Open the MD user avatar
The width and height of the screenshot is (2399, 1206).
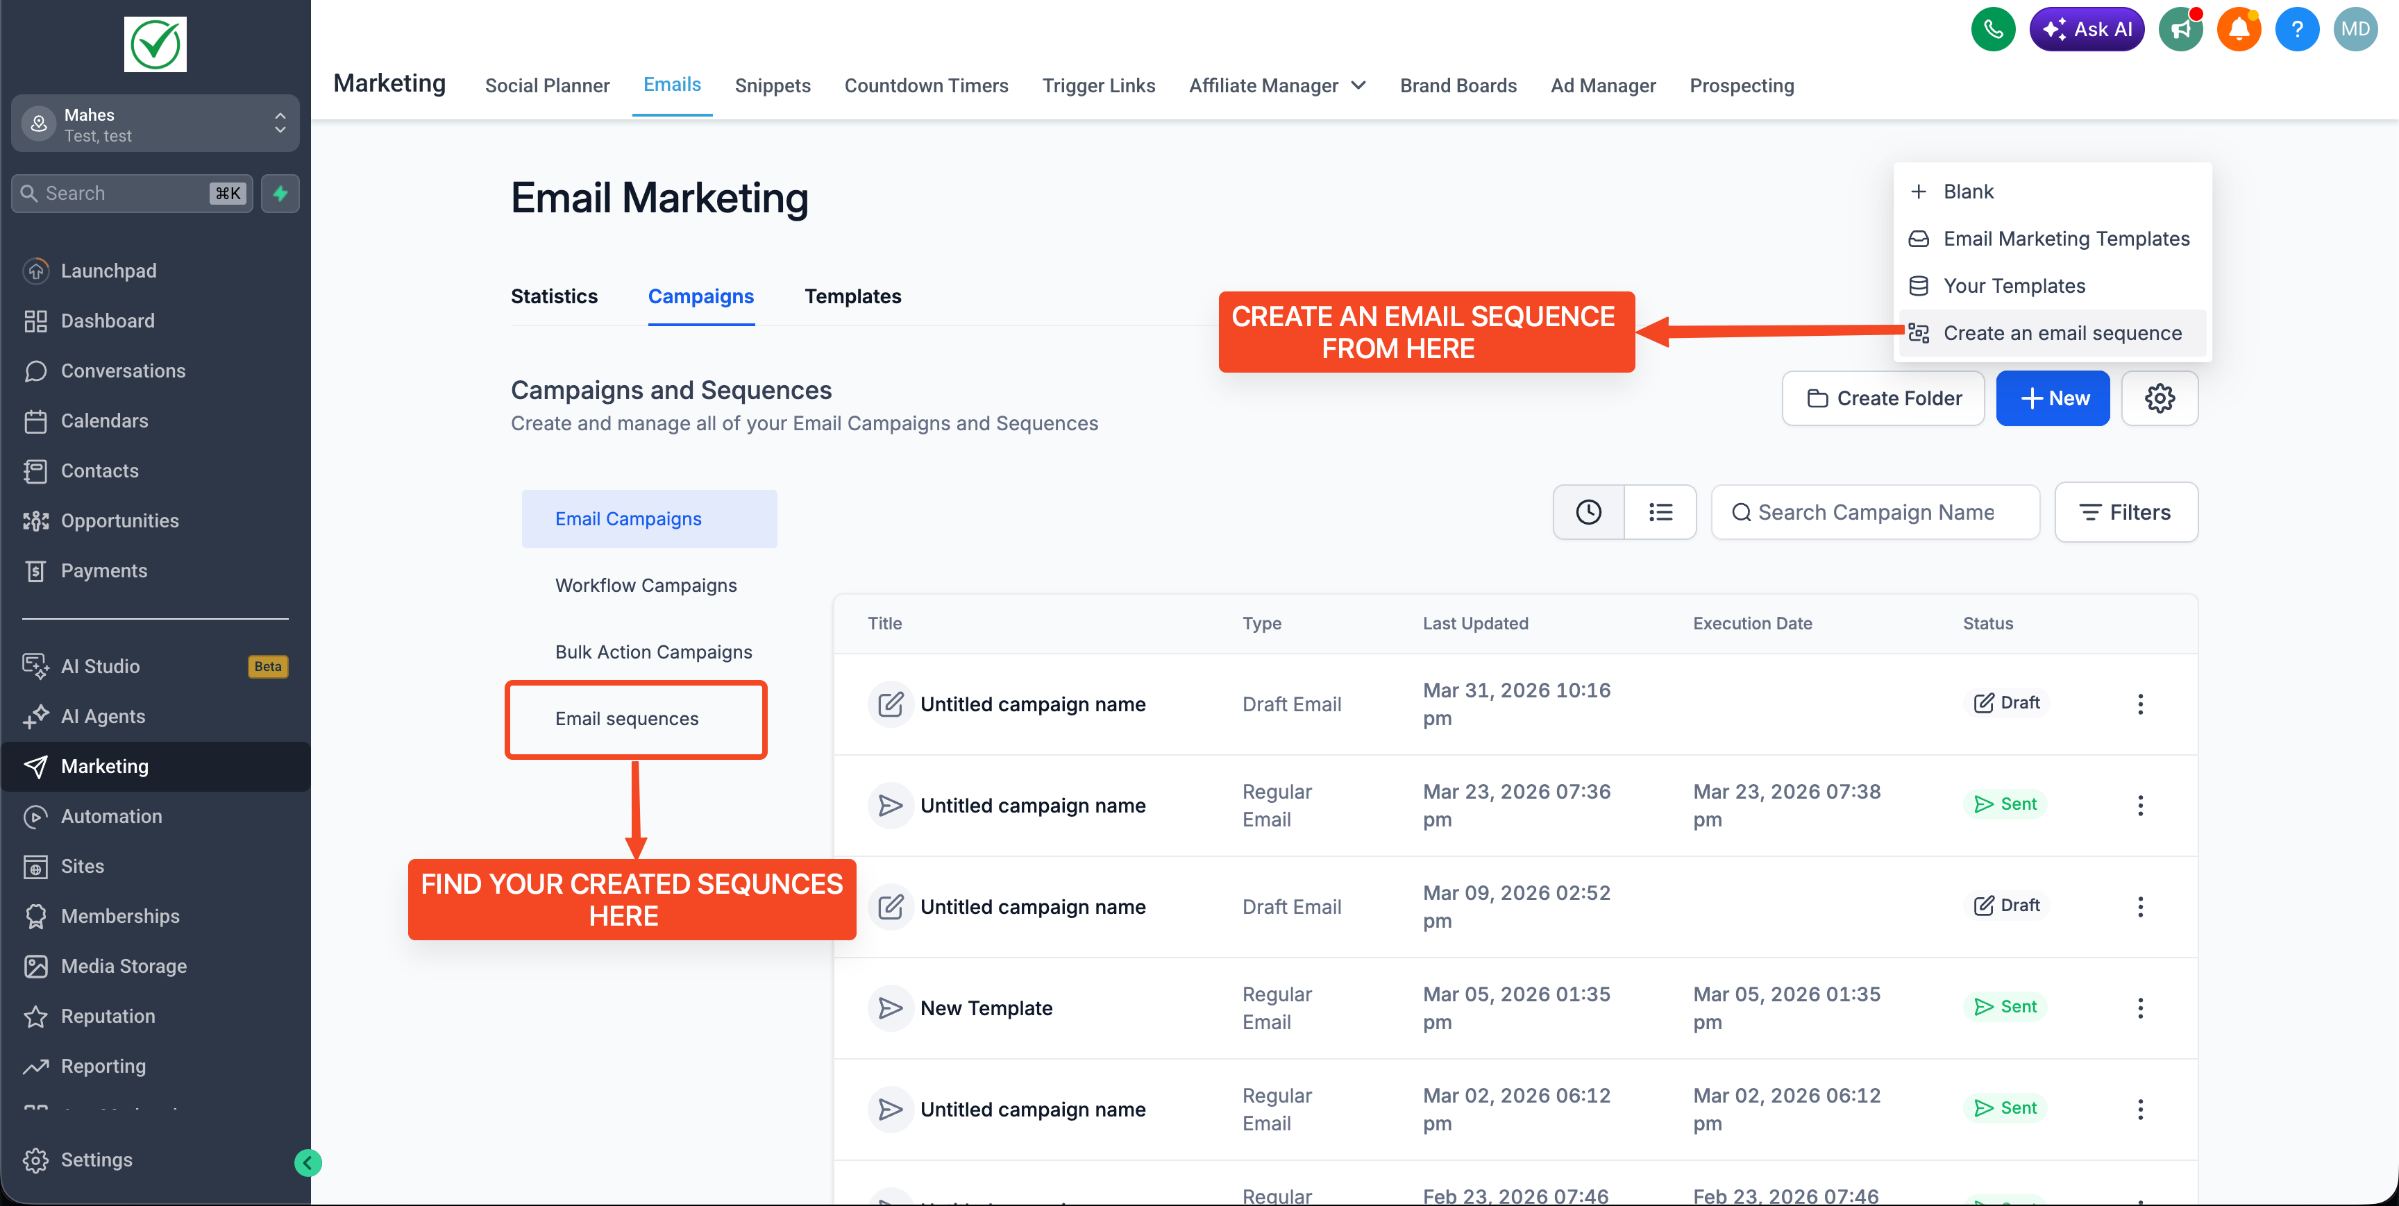click(x=2355, y=30)
